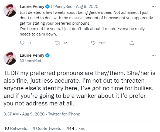Screen dimensions: 160x132
Task: Click Laurie Penny name in first tweet
Action: (32, 7)
